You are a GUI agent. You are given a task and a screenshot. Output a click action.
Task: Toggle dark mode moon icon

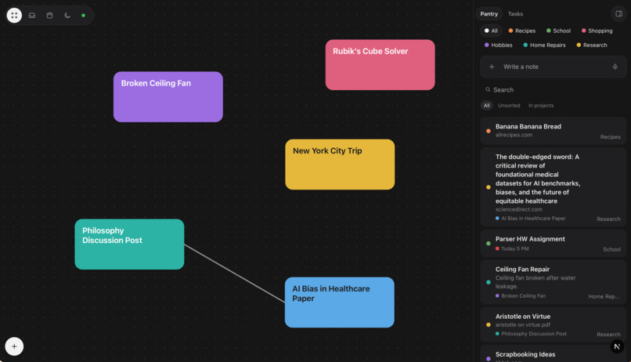67,16
